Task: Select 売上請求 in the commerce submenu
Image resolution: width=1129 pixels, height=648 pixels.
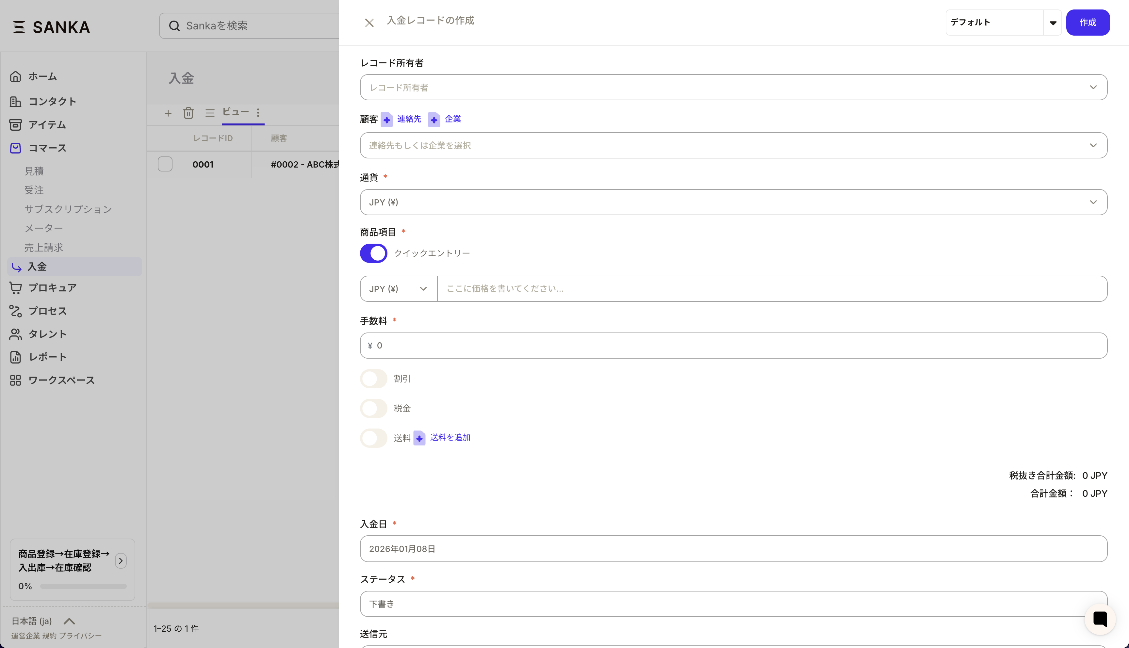Action: click(43, 248)
